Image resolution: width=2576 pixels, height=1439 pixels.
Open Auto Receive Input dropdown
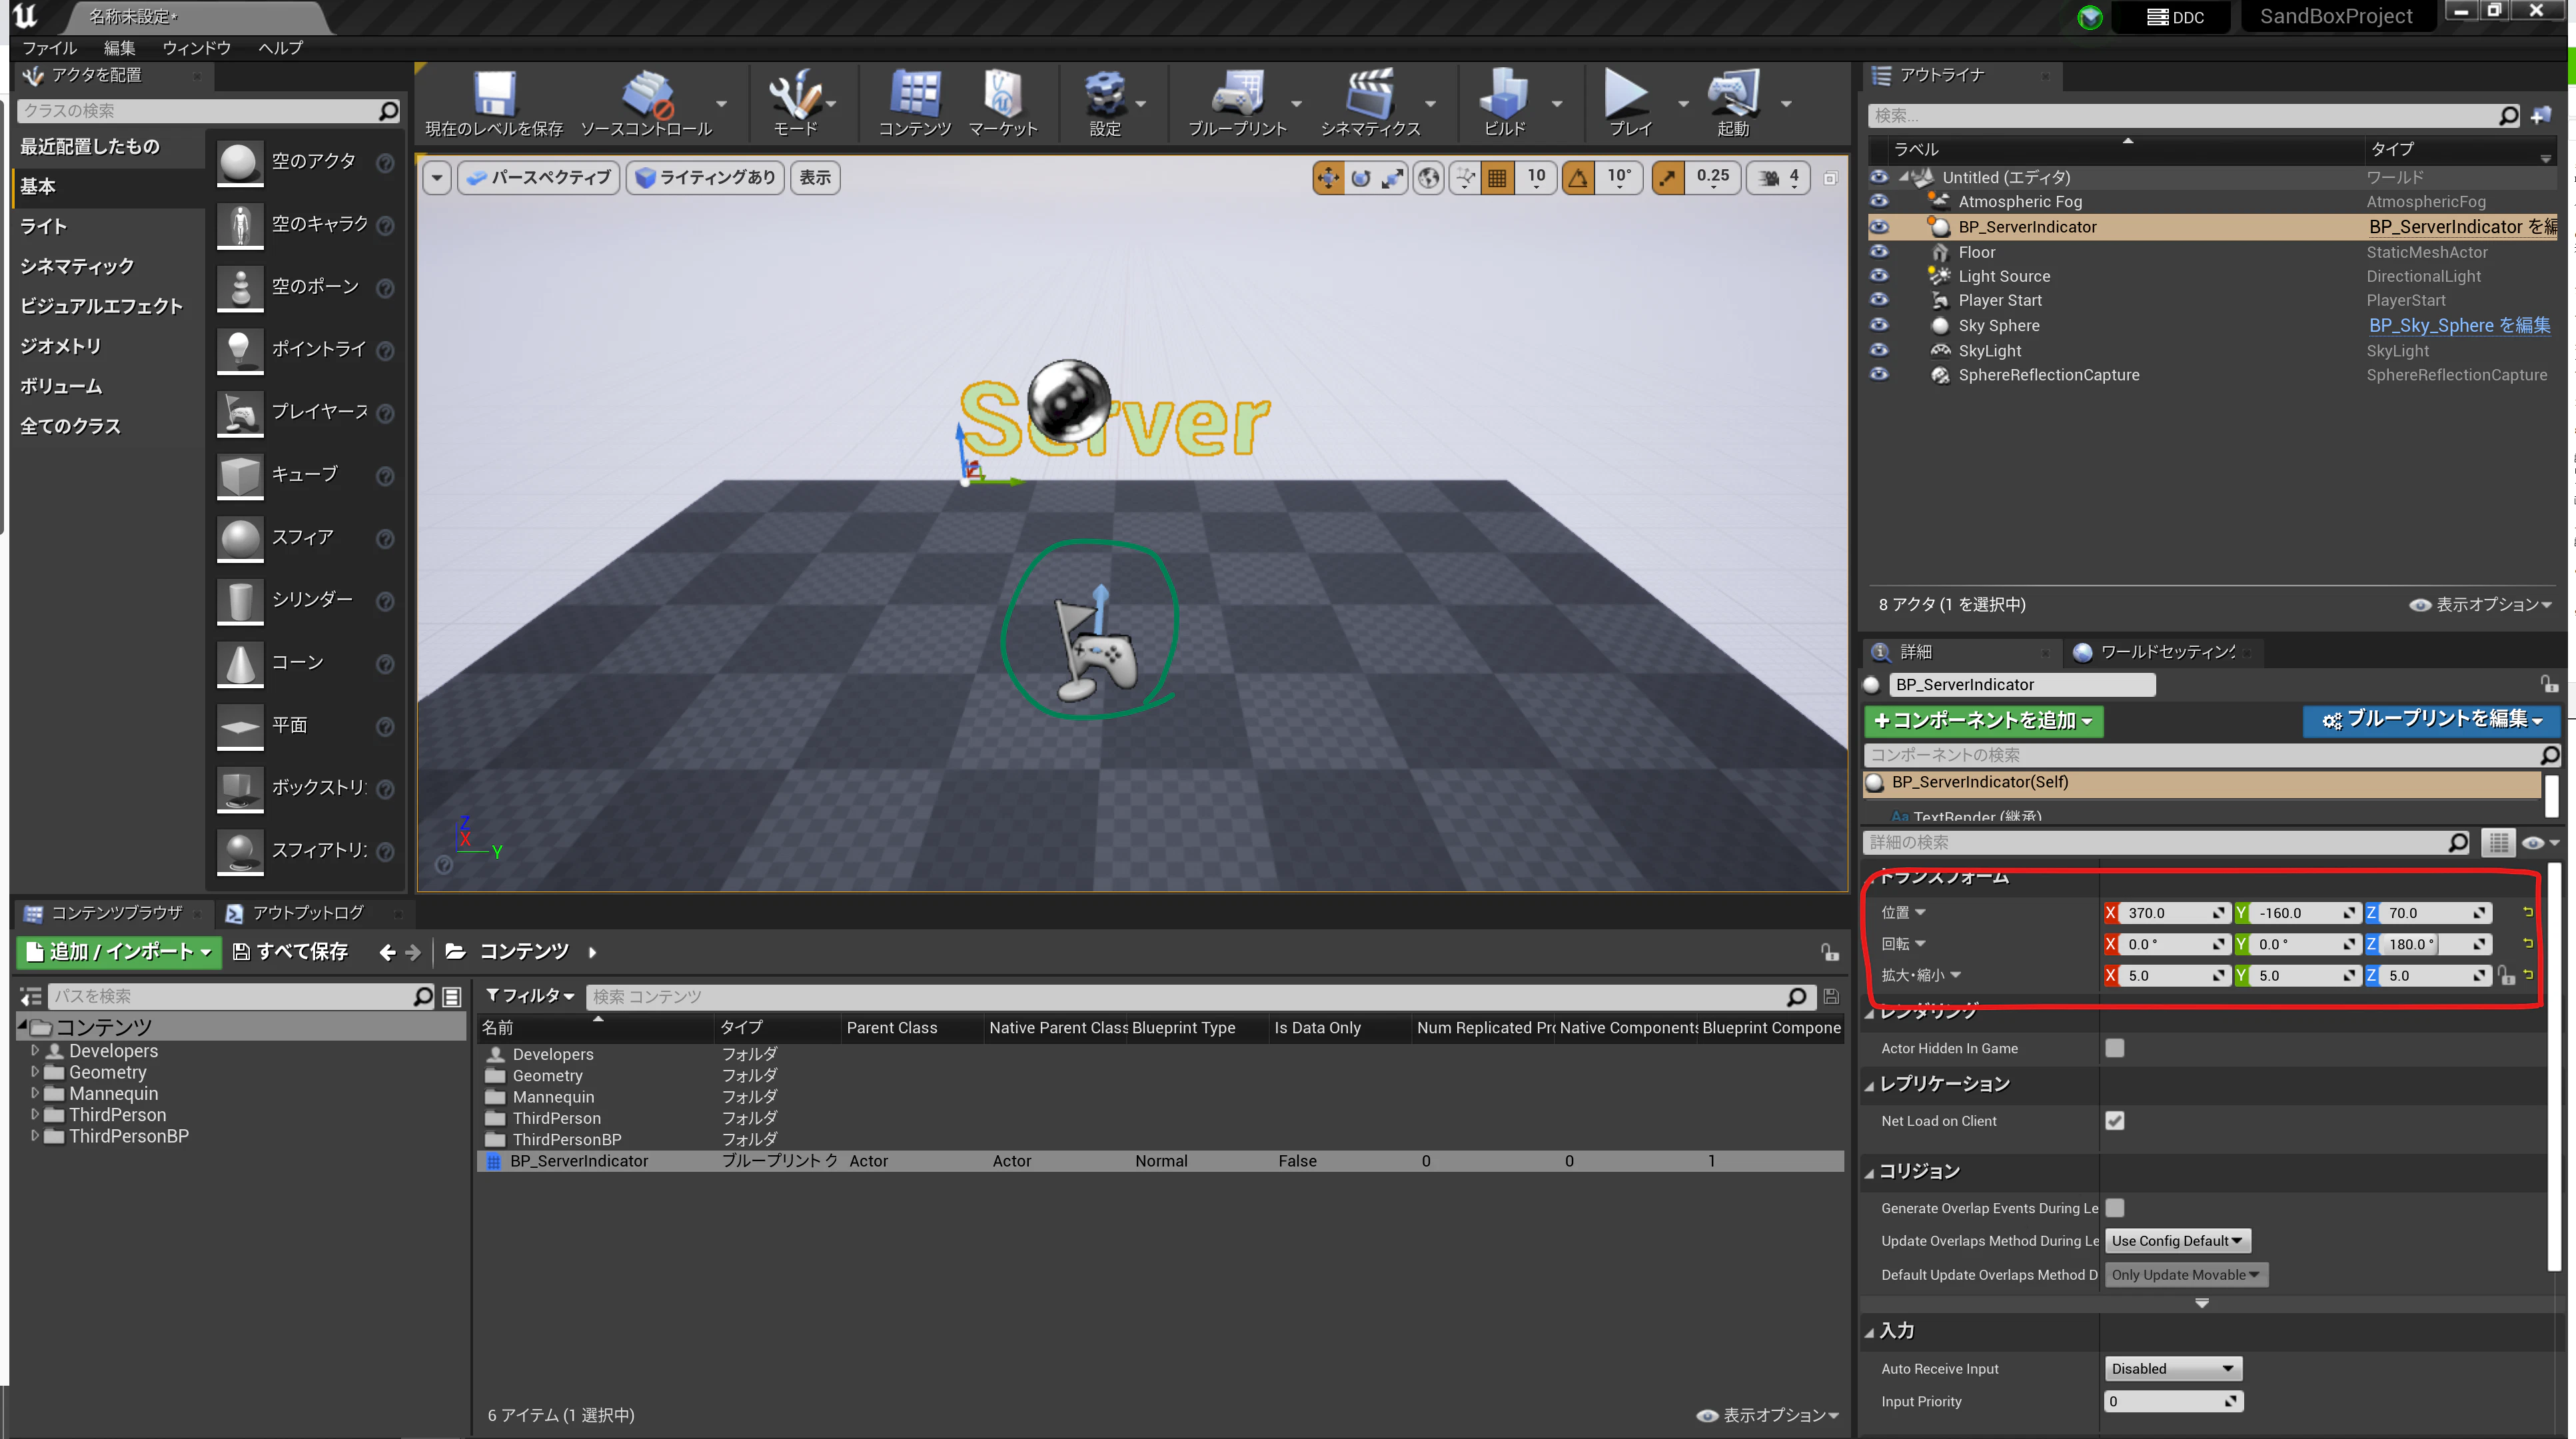click(x=2172, y=1368)
